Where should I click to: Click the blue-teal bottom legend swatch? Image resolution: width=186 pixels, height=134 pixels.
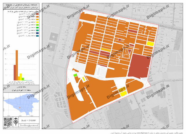37,36
